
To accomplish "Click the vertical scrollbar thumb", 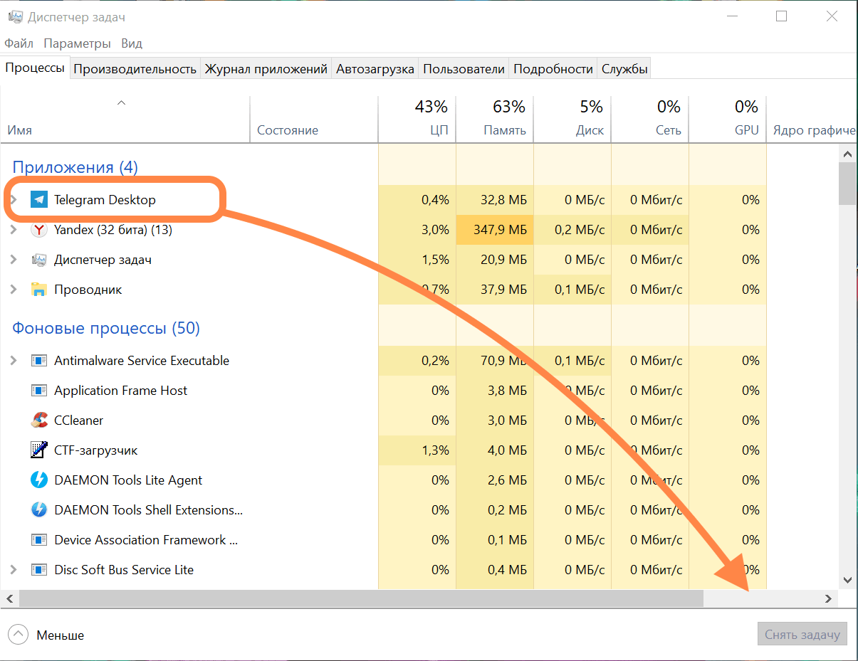I will tap(847, 184).
